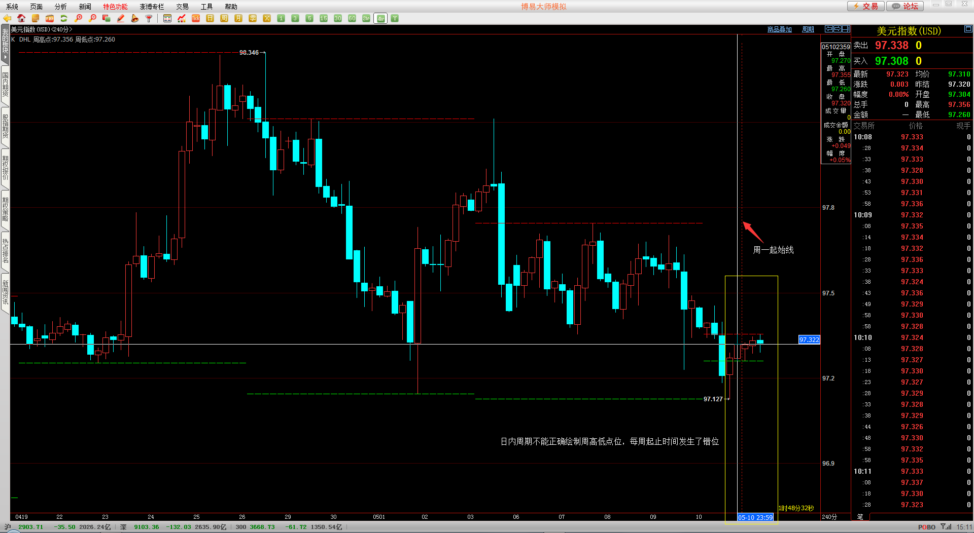
Task: Select the red pencil drawing tool
Action: pos(121,18)
